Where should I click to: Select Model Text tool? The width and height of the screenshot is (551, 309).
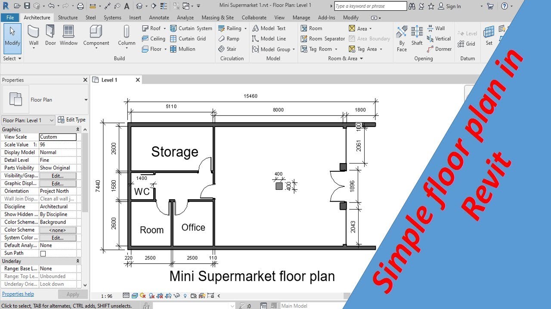[x=269, y=28]
